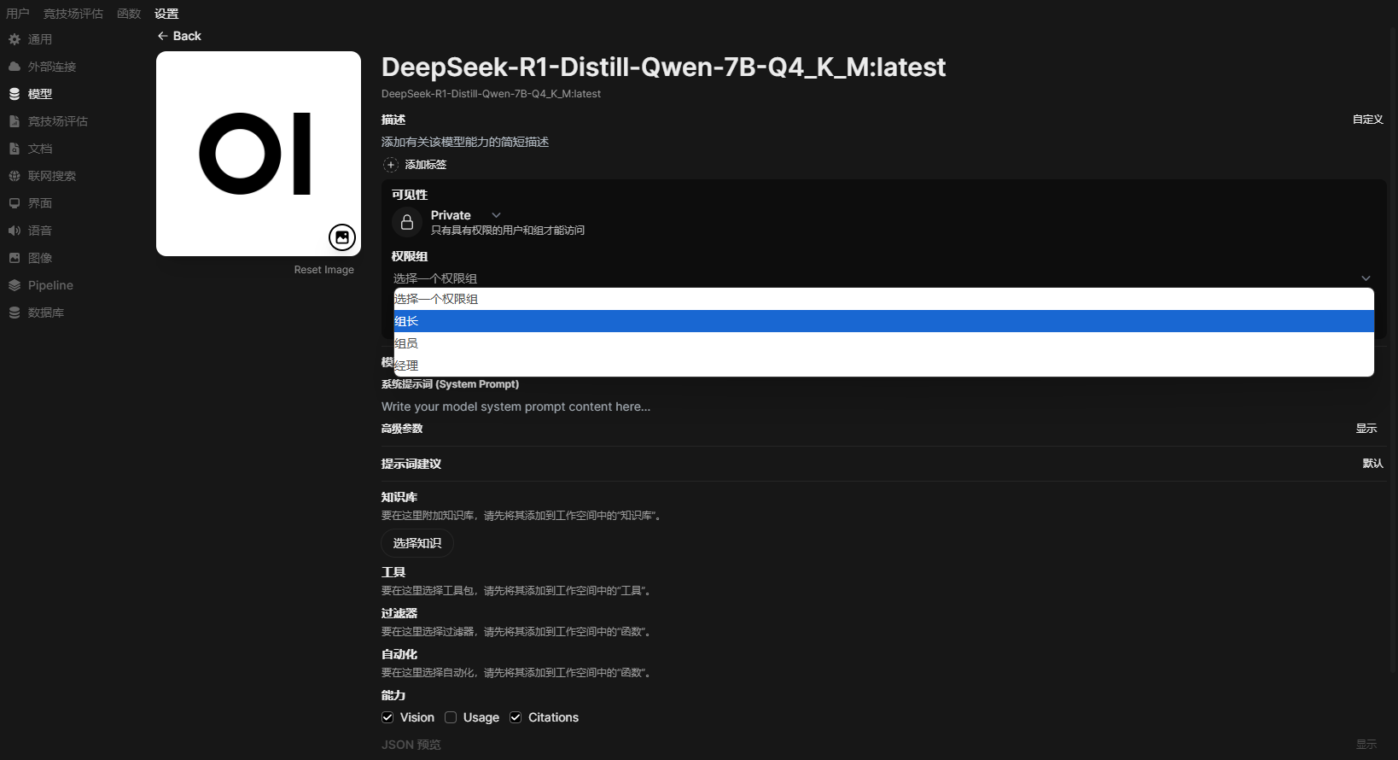Enable the Usage capability checkbox
Image resolution: width=1398 pixels, height=760 pixels.
[x=451, y=717]
